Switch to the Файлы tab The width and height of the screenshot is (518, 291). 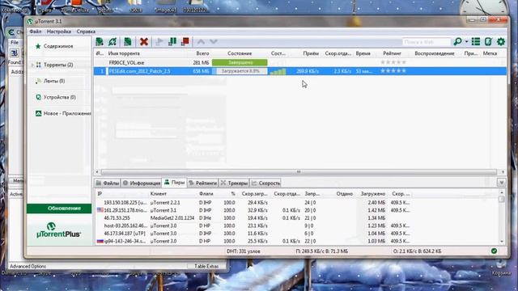click(x=108, y=183)
